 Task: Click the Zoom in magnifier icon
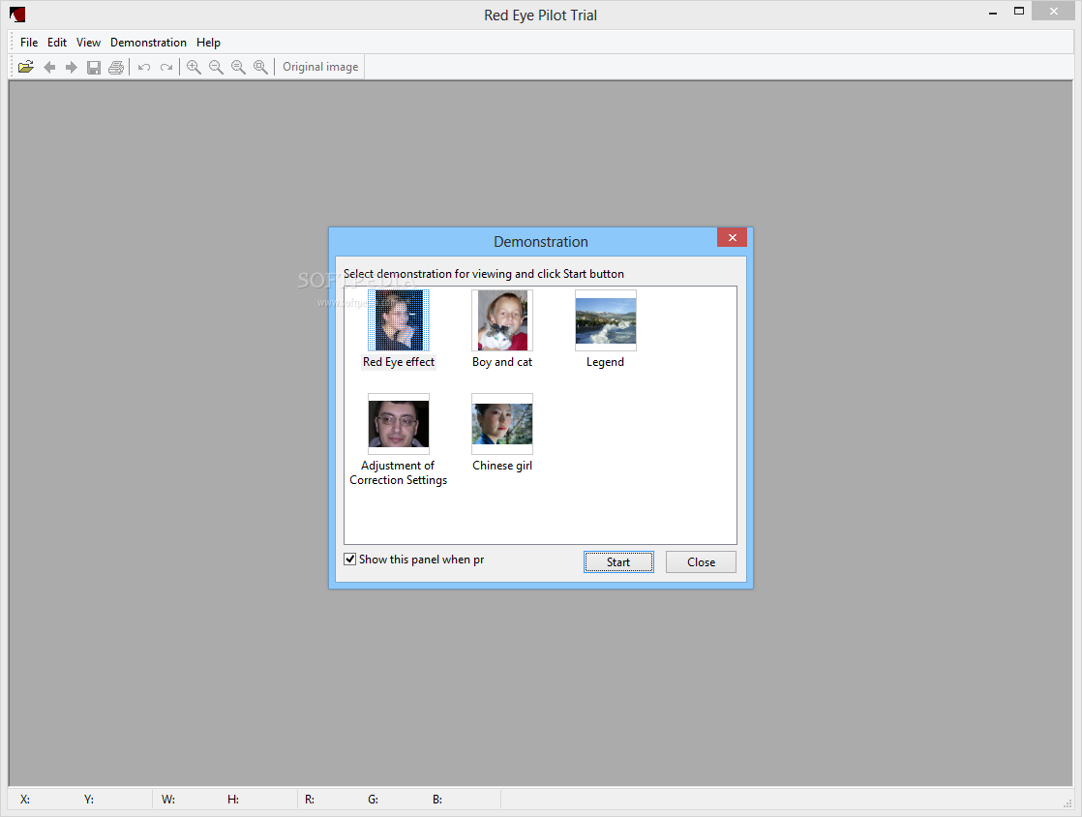(x=194, y=67)
